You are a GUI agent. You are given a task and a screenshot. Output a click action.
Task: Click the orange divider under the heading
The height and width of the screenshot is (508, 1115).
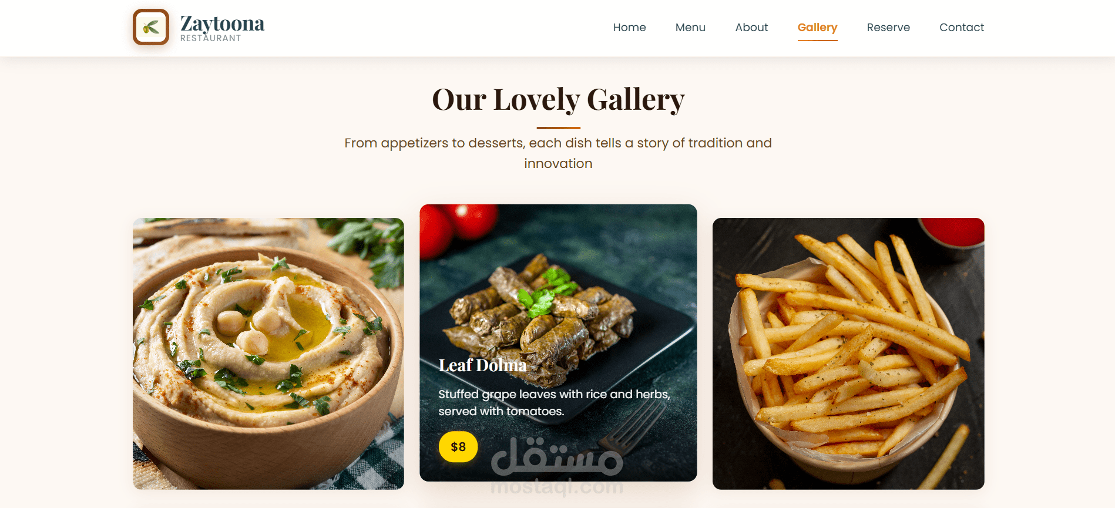558,127
